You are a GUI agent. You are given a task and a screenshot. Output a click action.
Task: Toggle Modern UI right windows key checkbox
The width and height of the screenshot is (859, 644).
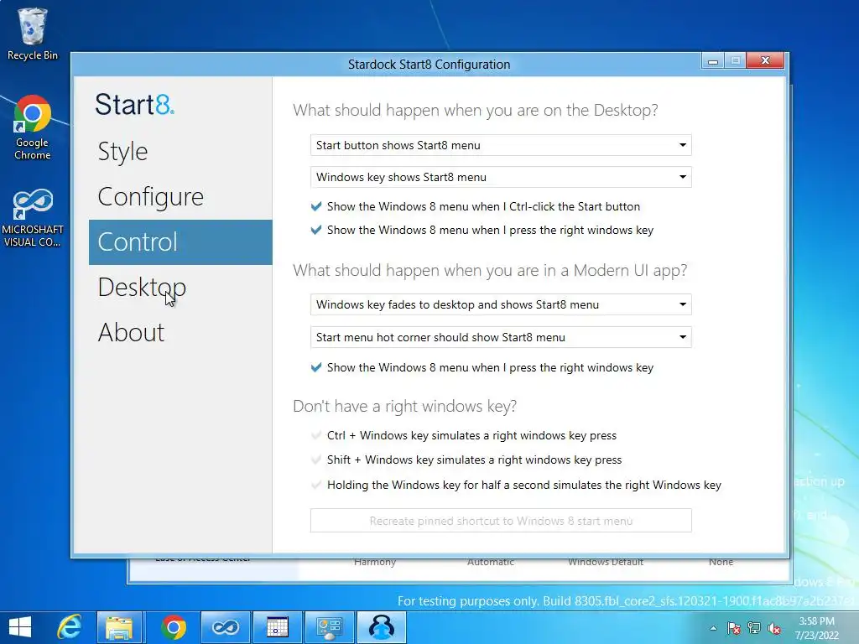coord(316,367)
